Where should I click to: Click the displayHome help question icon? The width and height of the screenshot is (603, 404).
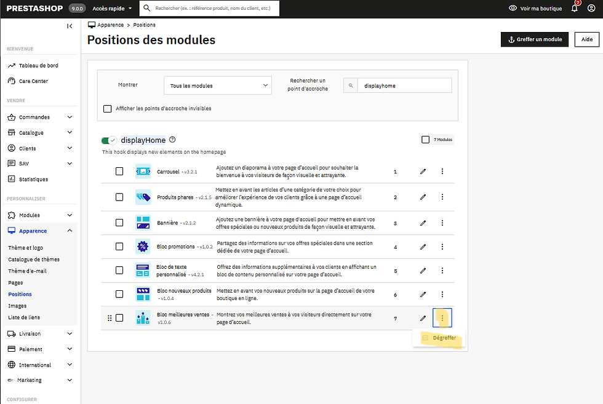[172, 140]
